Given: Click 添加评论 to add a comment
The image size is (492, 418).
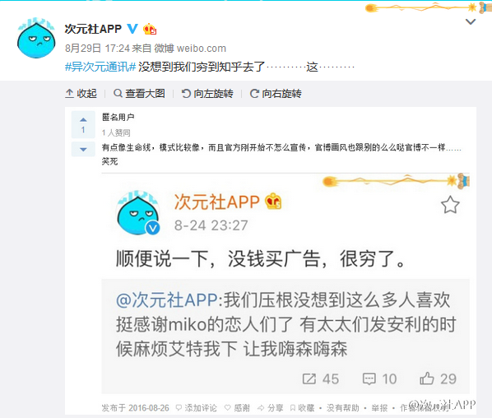Looking at the screenshot, I should 197,408.
